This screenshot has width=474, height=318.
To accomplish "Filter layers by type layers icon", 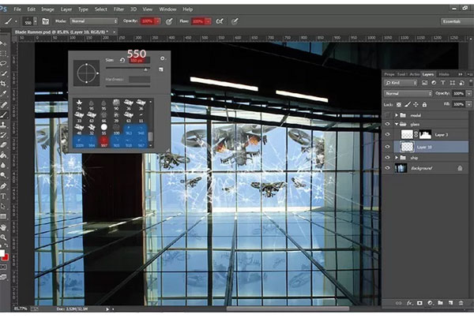I will pyautogui.click(x=443, y=83).
